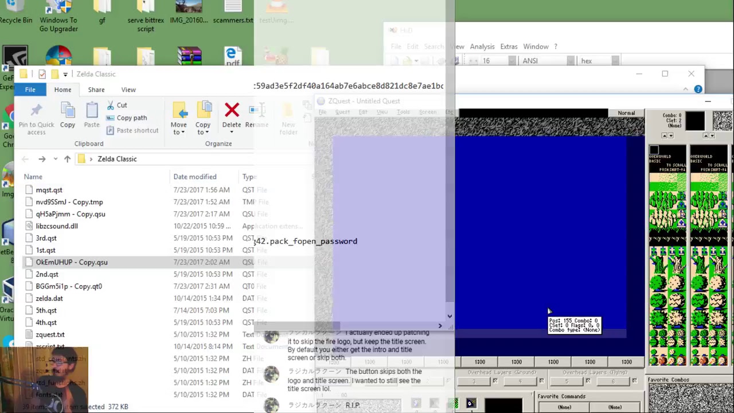The height and width of the screenshot is (413, 734).
Task: Go up one folder level
Action: pos(67,159)
